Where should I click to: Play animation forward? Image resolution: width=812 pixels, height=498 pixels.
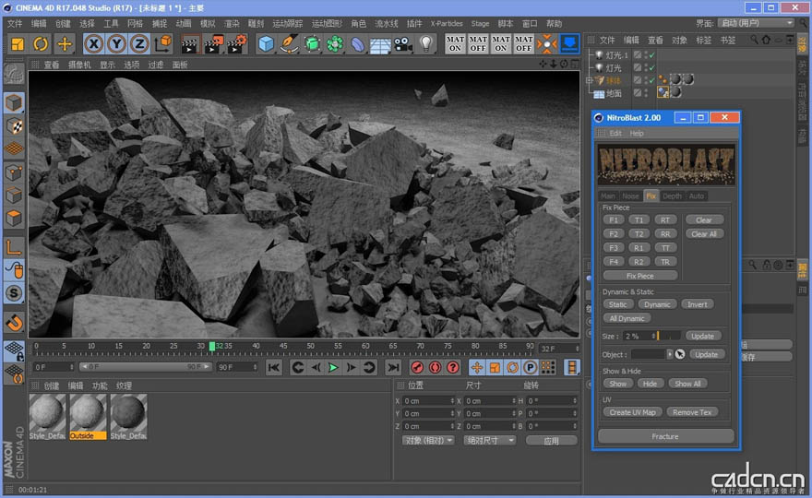[x=333, y=367]
